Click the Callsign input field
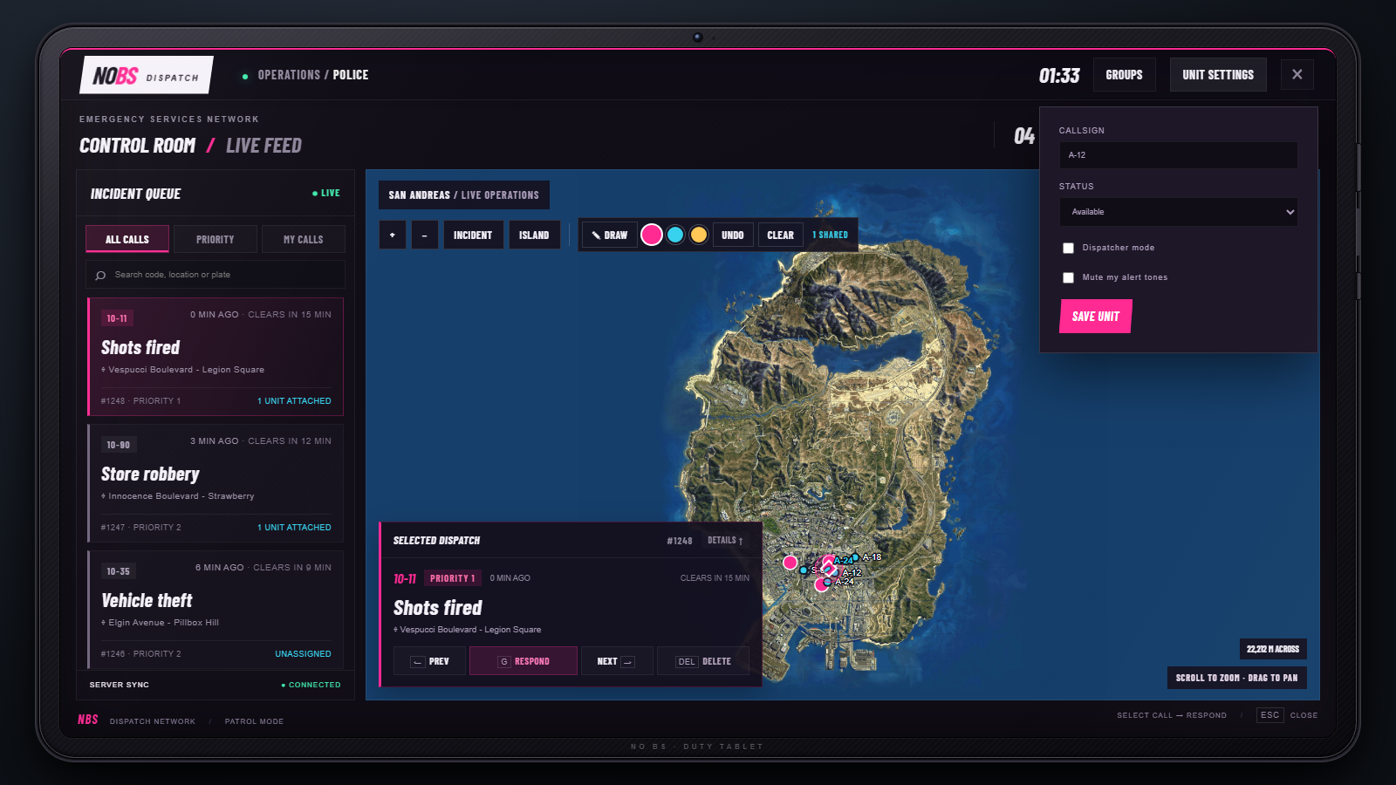 coord(1178,155)
